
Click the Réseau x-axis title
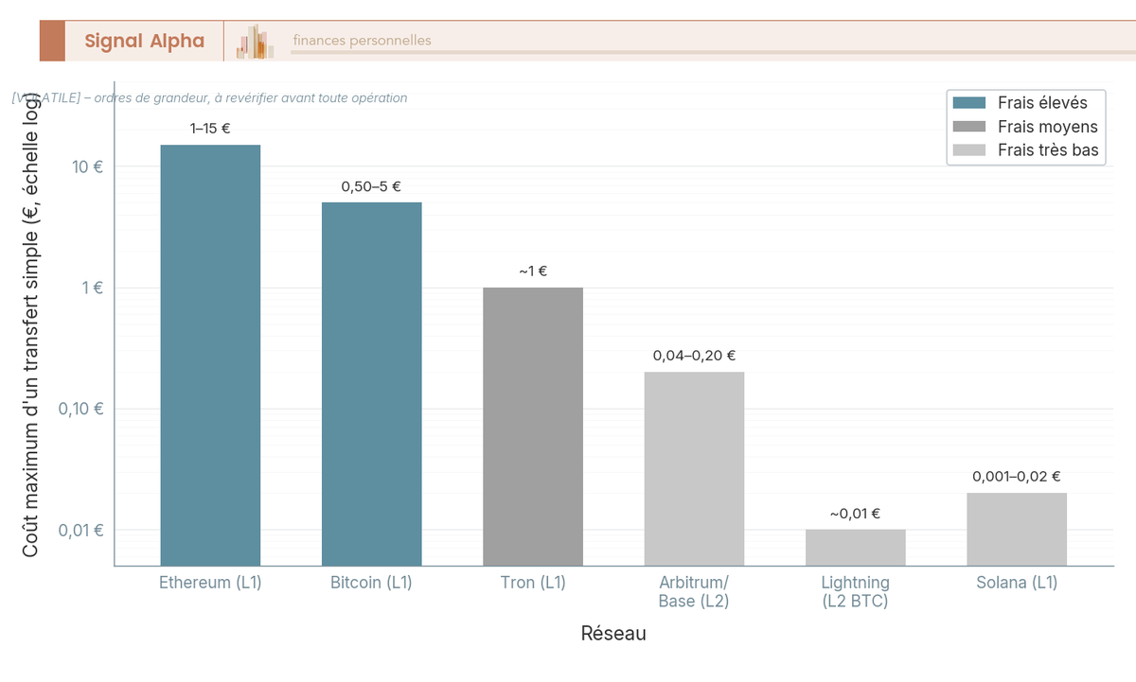[613, 634]
